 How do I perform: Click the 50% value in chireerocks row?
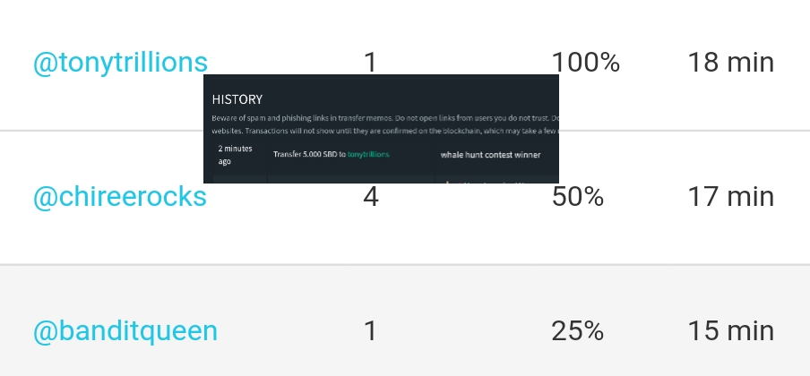578,197
